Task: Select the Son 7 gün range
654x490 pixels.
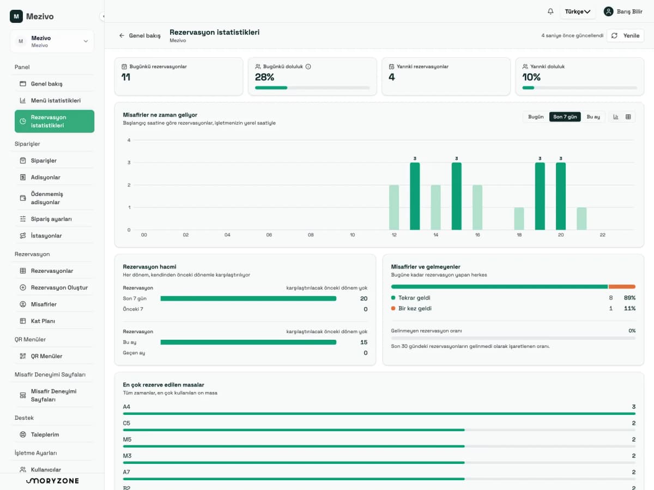Action: coord(565,117)
